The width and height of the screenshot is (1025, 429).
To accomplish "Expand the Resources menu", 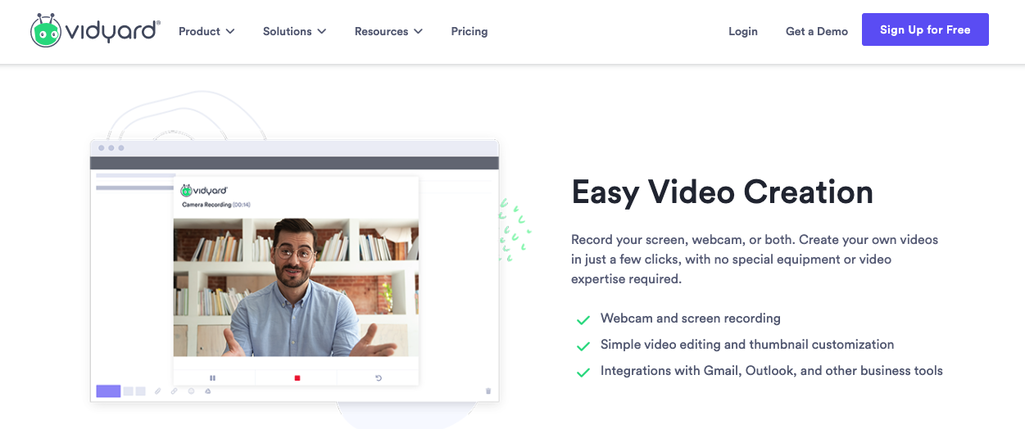I will coord(388,31).
